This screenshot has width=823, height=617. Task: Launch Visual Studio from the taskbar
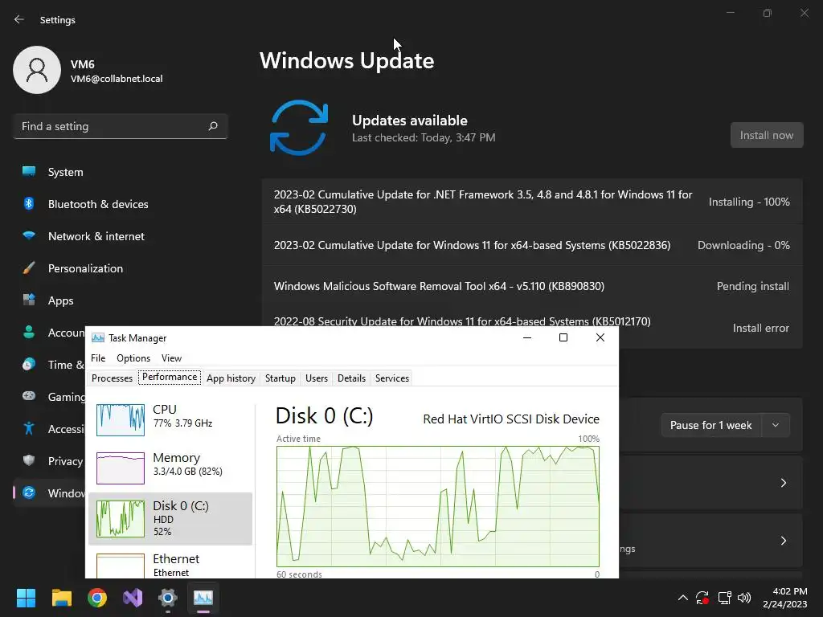click(133, 598)
